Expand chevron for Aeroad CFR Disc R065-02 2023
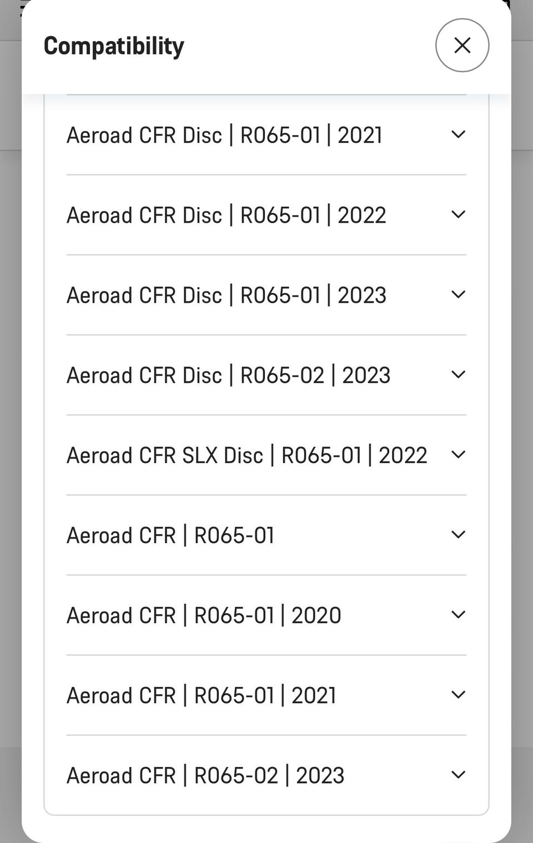 click(458, 374)
